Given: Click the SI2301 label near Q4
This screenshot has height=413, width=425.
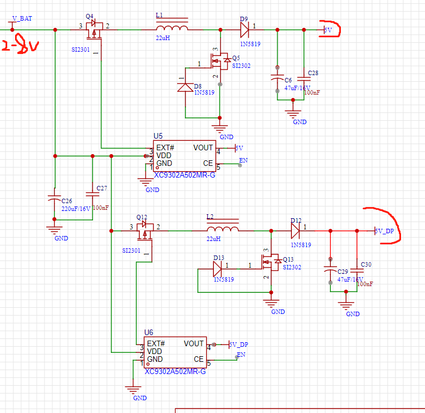Looking at the screenshot, I should point(81,50).
